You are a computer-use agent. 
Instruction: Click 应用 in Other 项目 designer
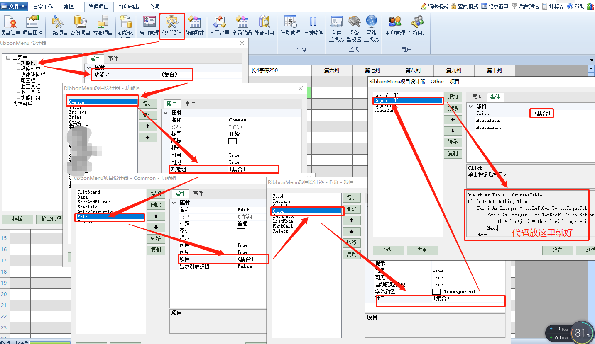[x=422, y=250]
